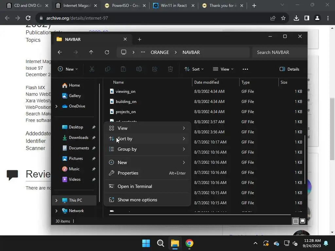Screen dimensions: 335x251
Task: Click the ORANGE breadcrumb folder
Action: coord(160,52)
